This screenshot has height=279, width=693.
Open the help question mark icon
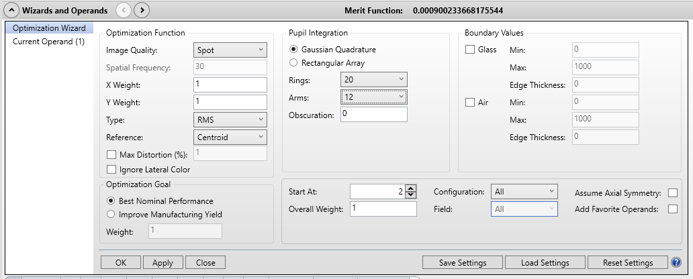point(676,262)
